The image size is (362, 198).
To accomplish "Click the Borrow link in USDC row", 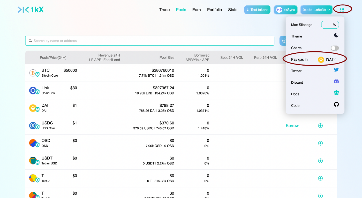I will click(x=292, y=126).
